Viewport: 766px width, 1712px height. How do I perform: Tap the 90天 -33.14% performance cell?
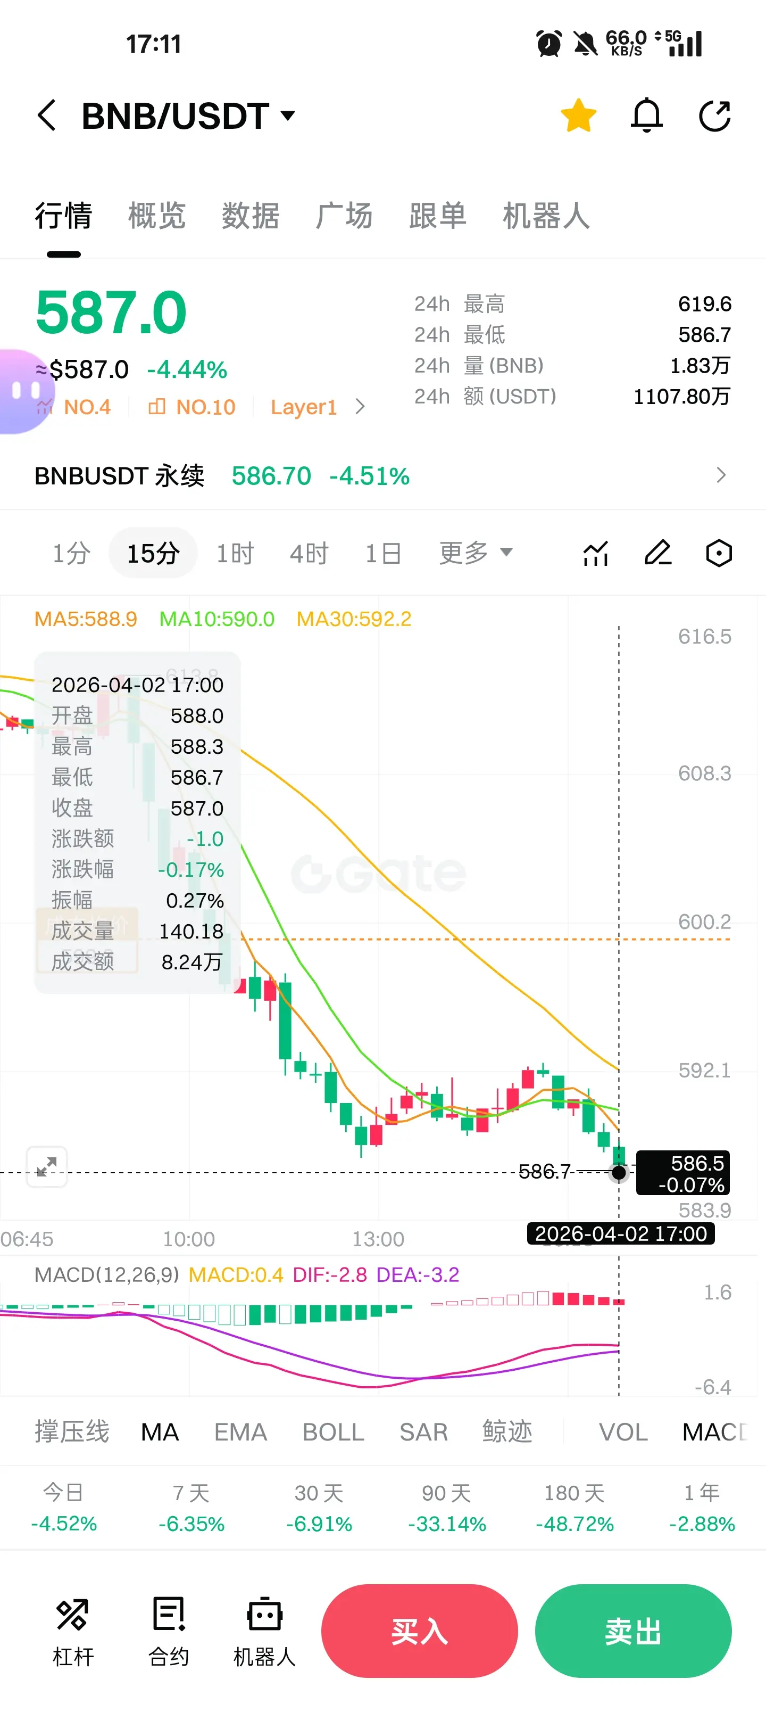pyautogui.click(x=447, y=1508)
